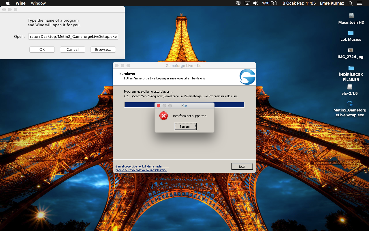Open the Gameforge Live more info link
Screen dimensions: 369x231
(x=141, y=168)
